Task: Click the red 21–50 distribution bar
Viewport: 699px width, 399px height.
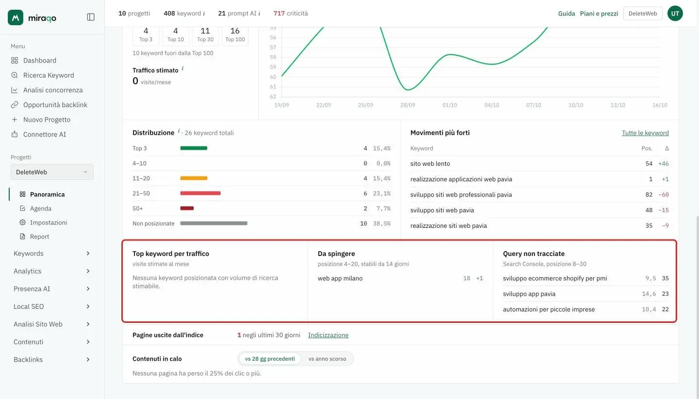Action: 200,193
